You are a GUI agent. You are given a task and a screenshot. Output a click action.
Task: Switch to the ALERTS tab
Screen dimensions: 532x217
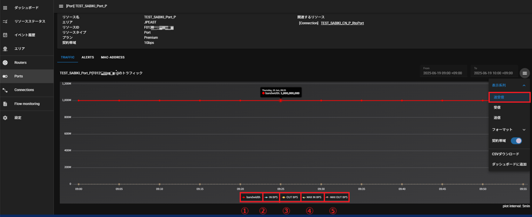point(87,57)
